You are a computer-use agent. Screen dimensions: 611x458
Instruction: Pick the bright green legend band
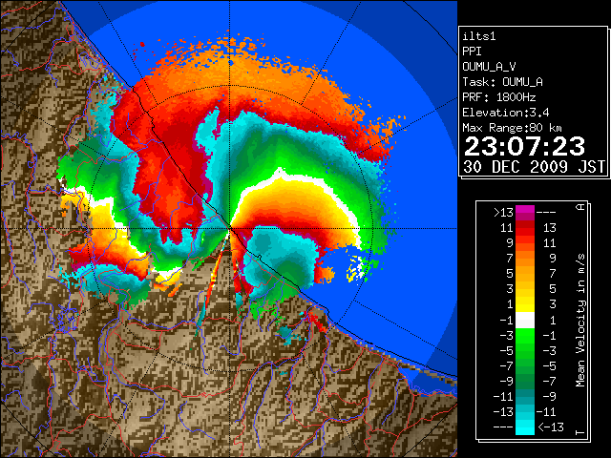click(x=525, y=335)
